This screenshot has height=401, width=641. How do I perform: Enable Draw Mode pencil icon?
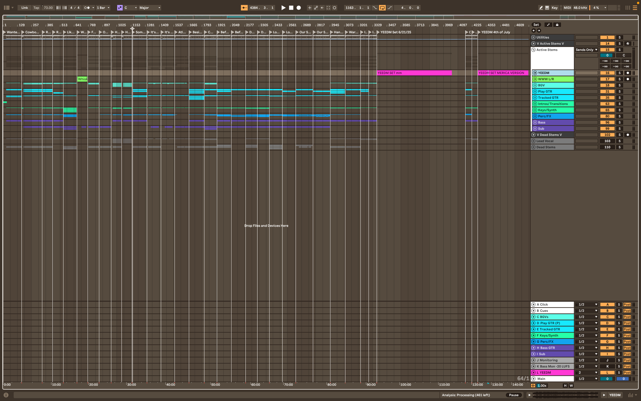click(541, 8)
